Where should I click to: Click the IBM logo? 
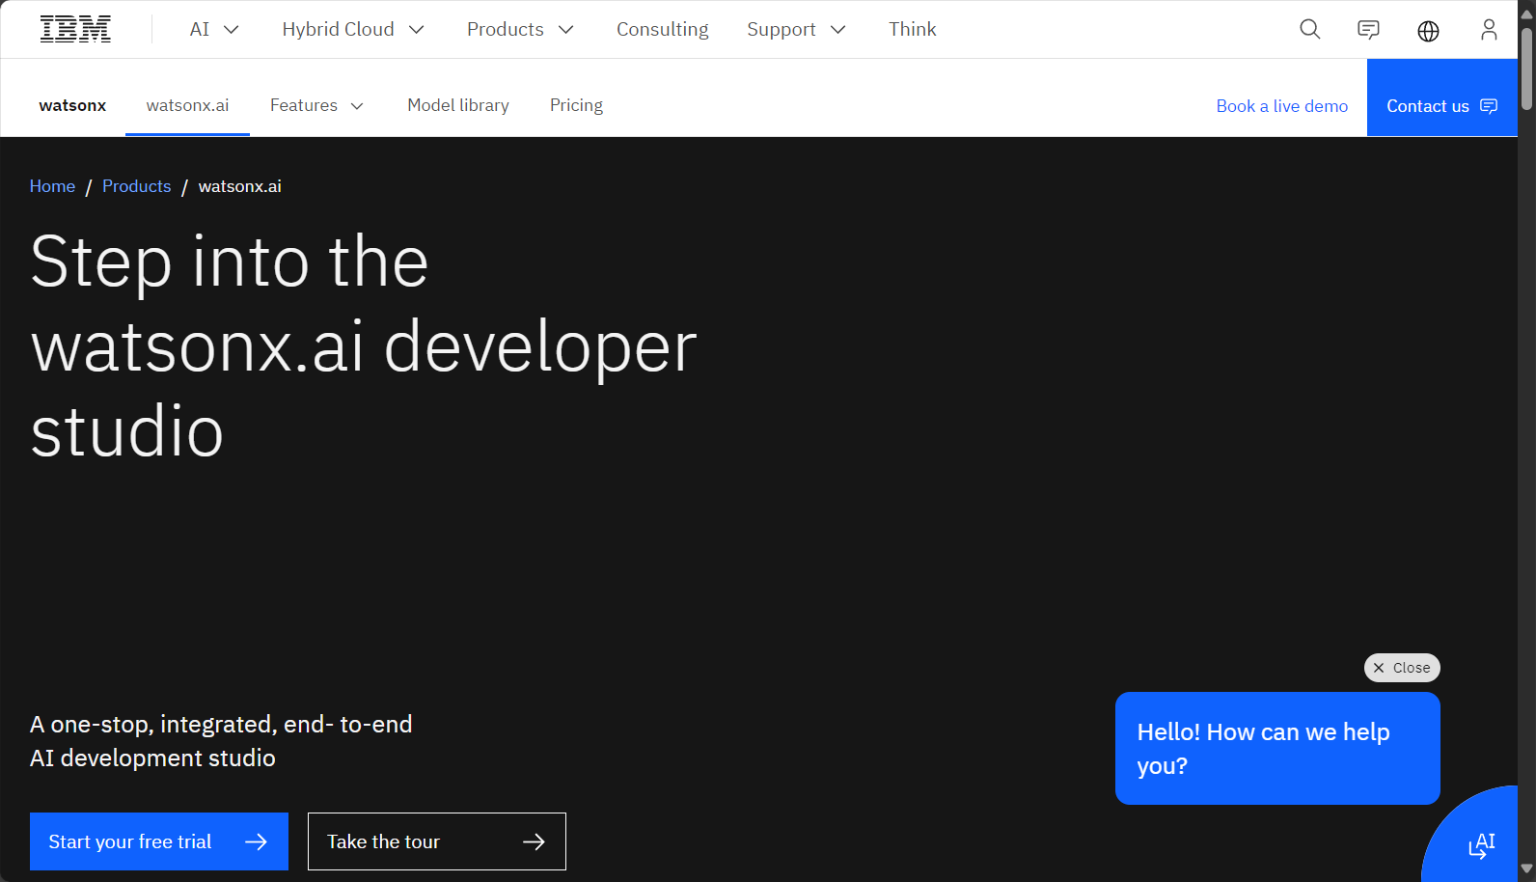click(75, 30)
